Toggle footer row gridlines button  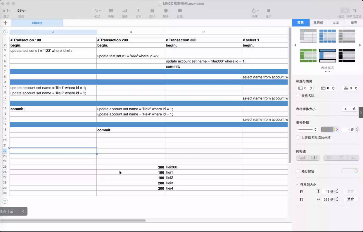[x=353, y=158]
